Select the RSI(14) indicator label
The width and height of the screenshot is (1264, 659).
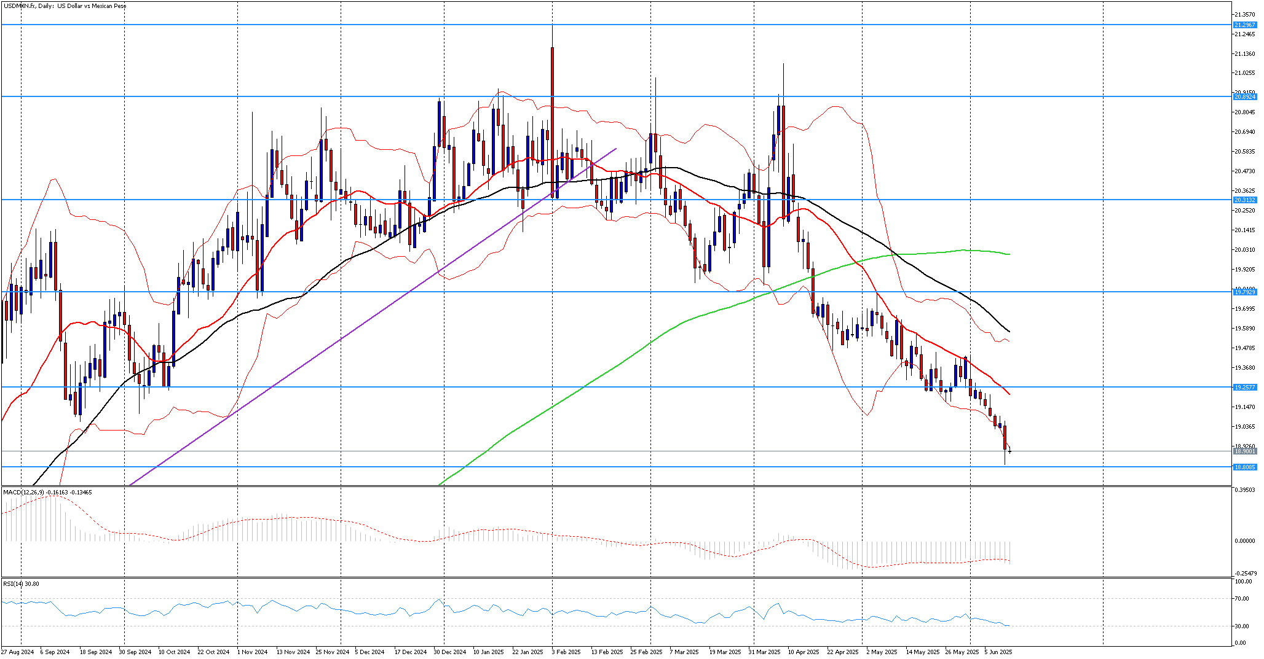21,583
